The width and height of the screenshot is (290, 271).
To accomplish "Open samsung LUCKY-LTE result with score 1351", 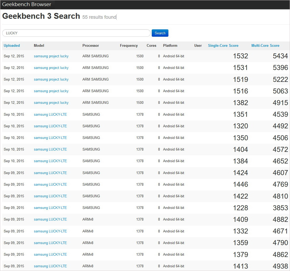I will [50, 115].
